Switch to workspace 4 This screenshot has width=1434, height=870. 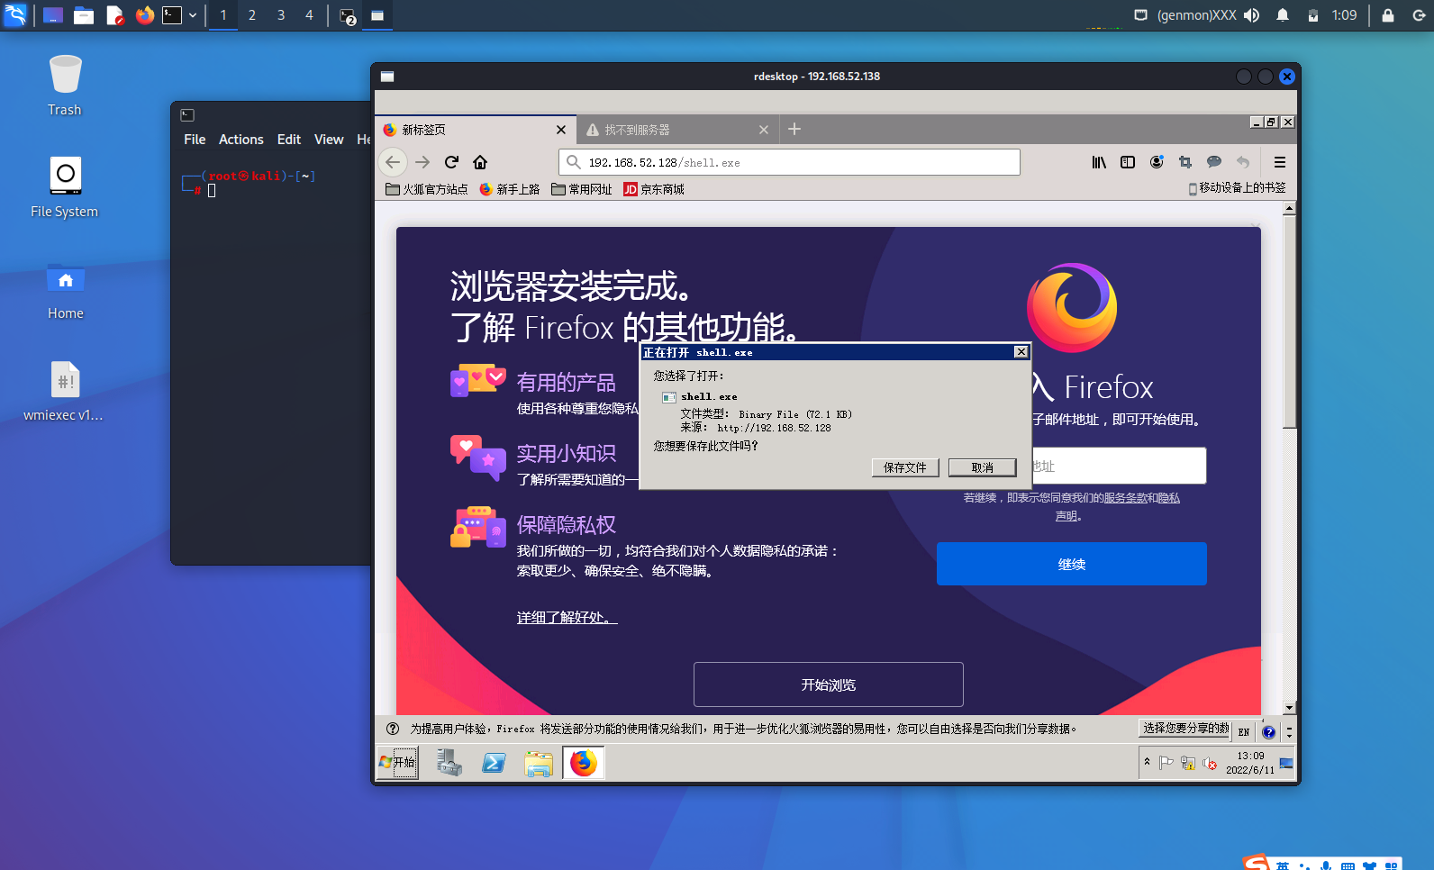click(x=309, y=15)
